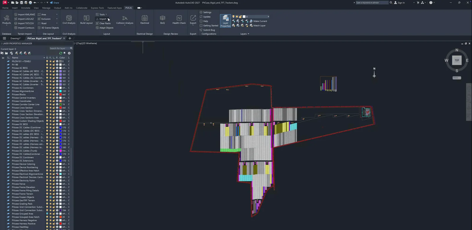Toggle On/Off bulb for PVcase Blocks layer
The height and width of the screenshot is (230, 472).
click(x=47, y=94)
